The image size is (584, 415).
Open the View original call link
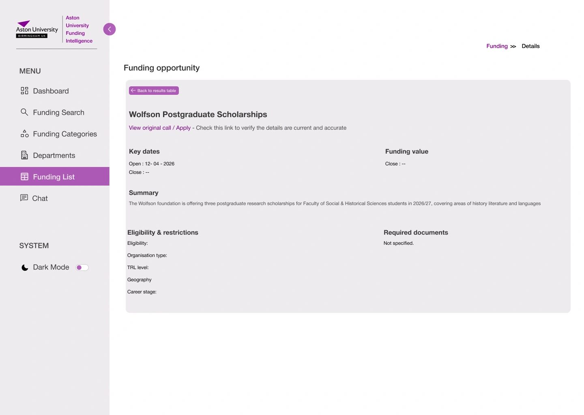150,128
